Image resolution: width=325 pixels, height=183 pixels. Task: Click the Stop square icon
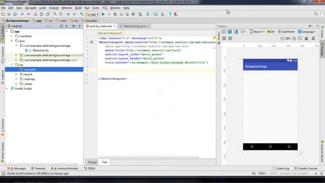pos(133,14)
